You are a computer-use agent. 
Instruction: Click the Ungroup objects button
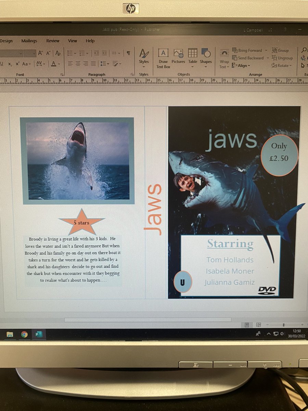(x=282, y=58)
